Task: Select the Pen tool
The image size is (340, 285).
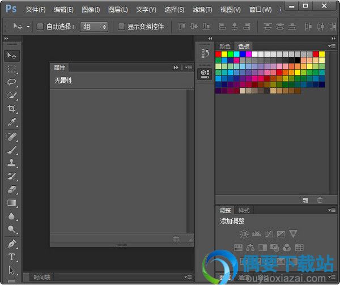Action: tap(12, 244)
